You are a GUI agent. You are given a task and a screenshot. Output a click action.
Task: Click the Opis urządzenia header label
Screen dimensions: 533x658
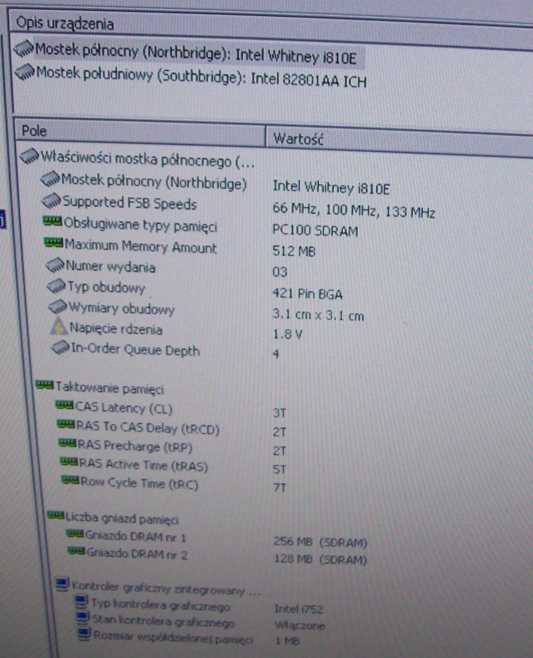click(x=65, y=24)
